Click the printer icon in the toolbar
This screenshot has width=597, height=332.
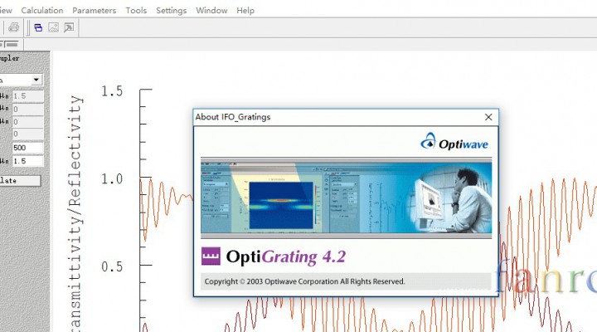click(x=14, y=27)
